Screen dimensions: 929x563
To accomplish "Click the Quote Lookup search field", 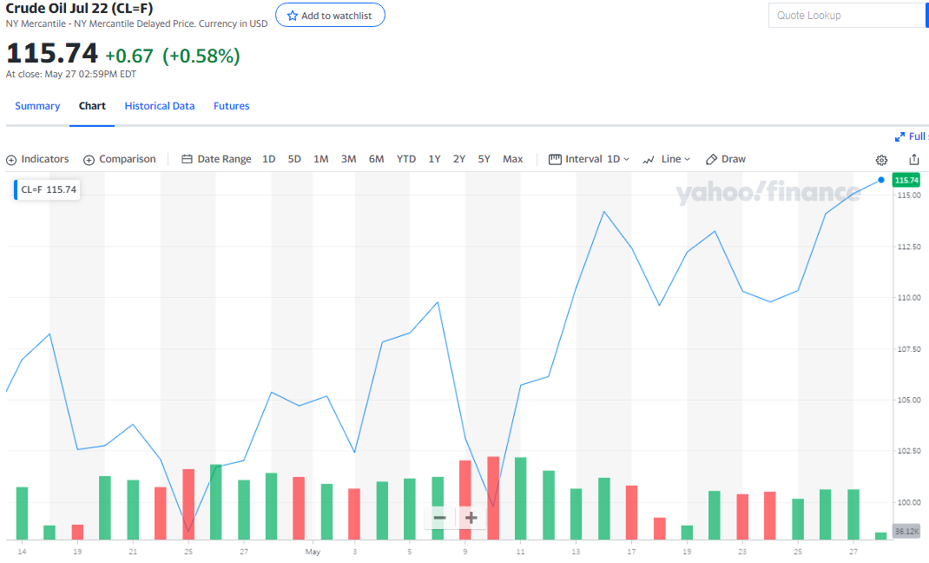I will pyautogui.click(x=848, y=16).
